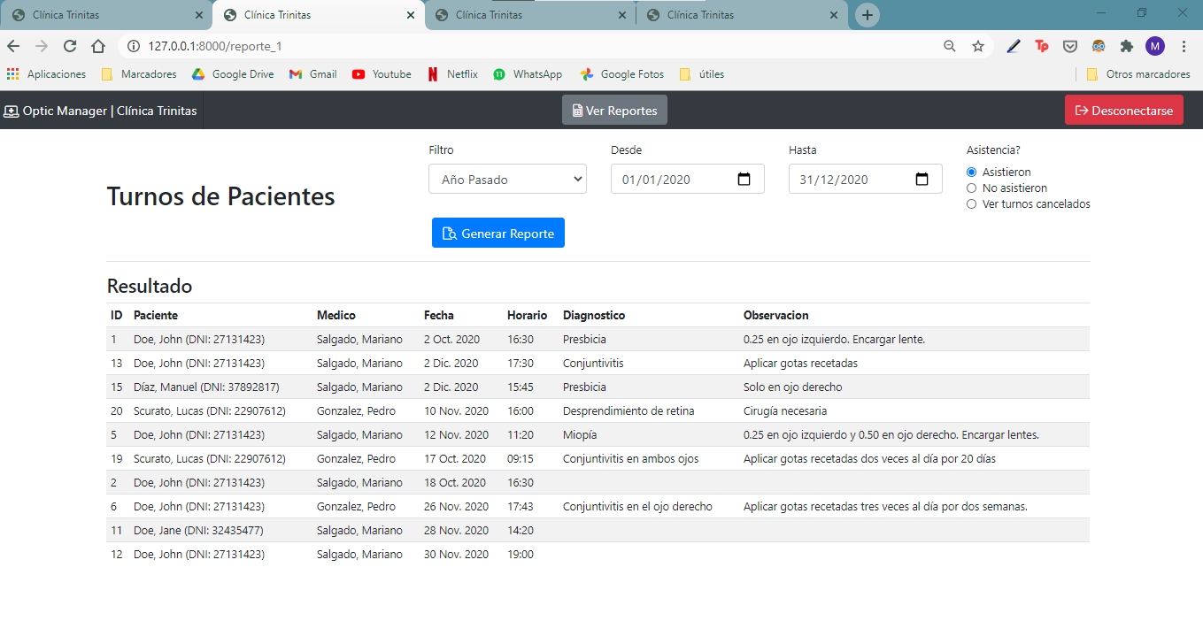Click the Observacion column header

click(776, 315)
